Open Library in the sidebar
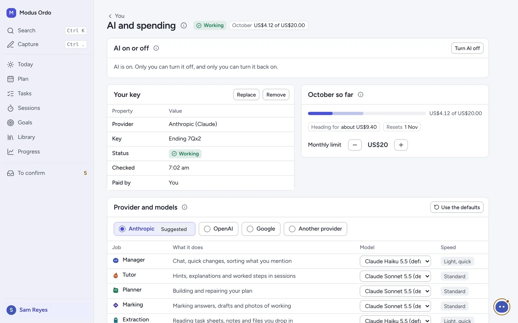This screenshot has width=518, height=323. (x=47, y=137)
